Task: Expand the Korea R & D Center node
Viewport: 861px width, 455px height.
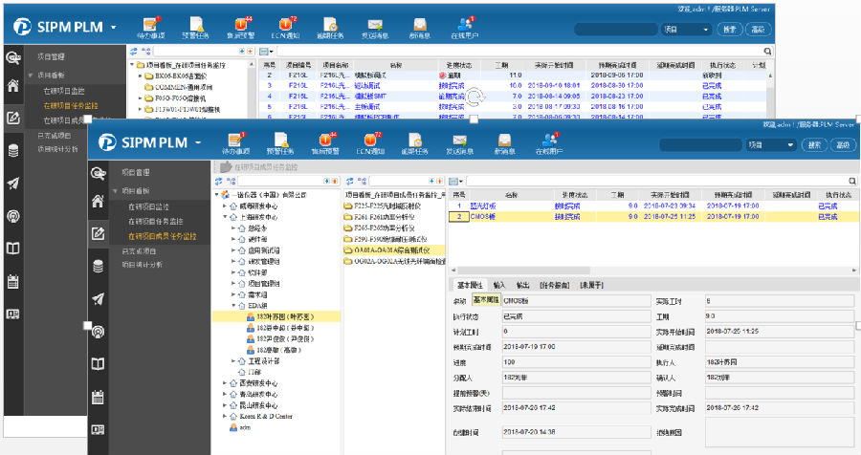Action: (x=224, y=417)
